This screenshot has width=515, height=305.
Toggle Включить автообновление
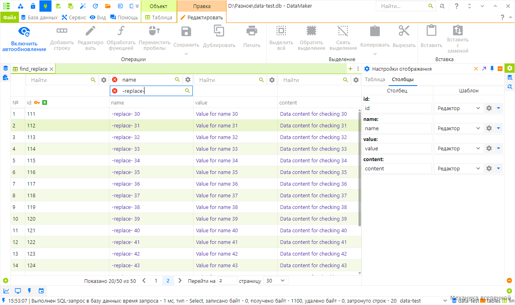pos(25,39)
